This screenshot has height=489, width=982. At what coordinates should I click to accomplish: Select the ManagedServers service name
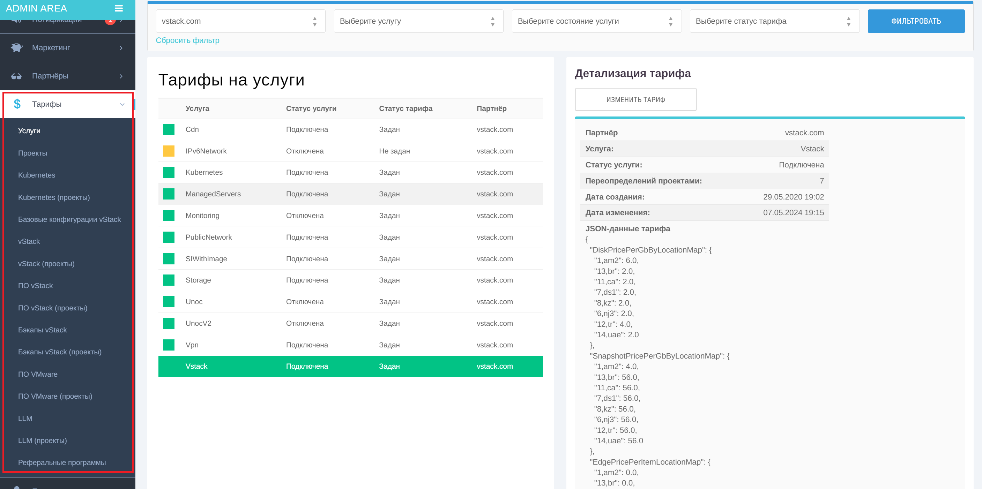tap(213, 194)
